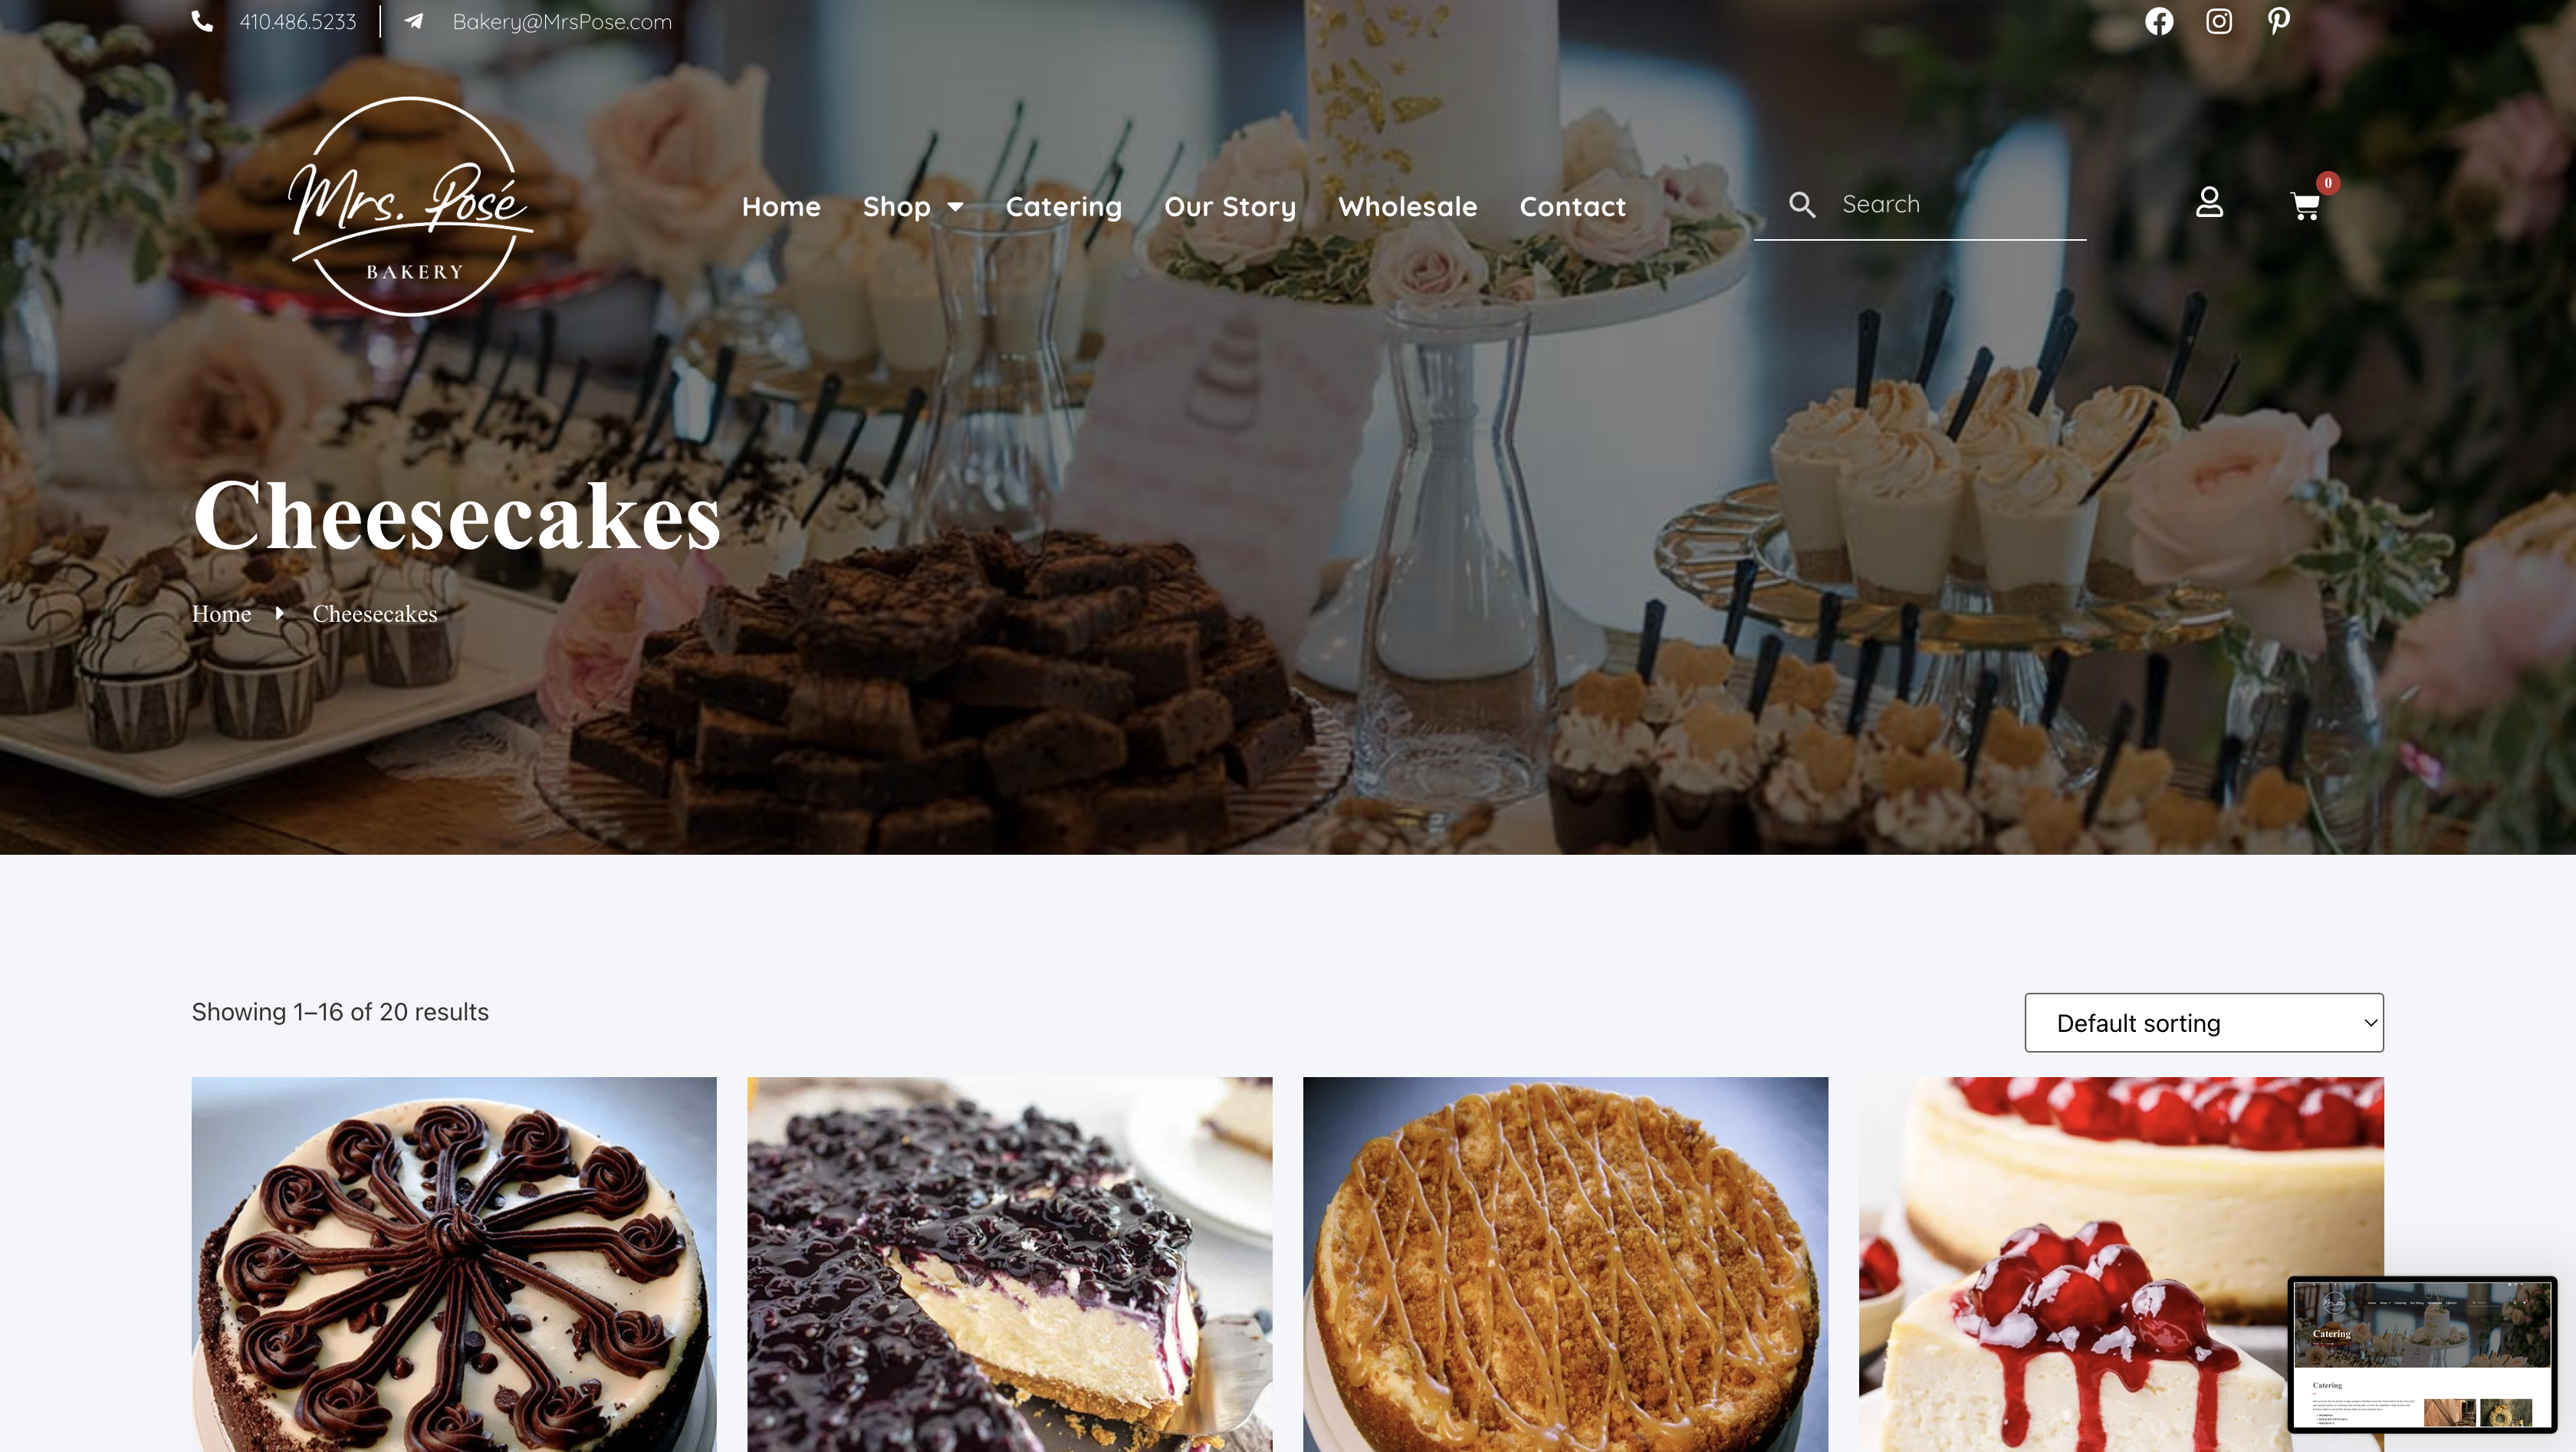2576x1452 pixels.
Task: Click the paper plane email icon
Action: click(414, 21)
